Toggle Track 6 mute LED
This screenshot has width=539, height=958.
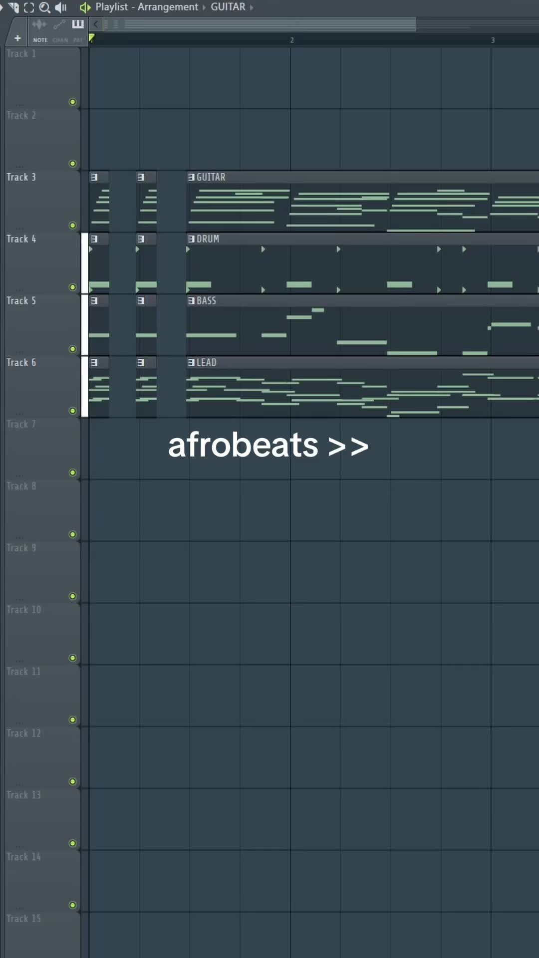tap(72, 411)
